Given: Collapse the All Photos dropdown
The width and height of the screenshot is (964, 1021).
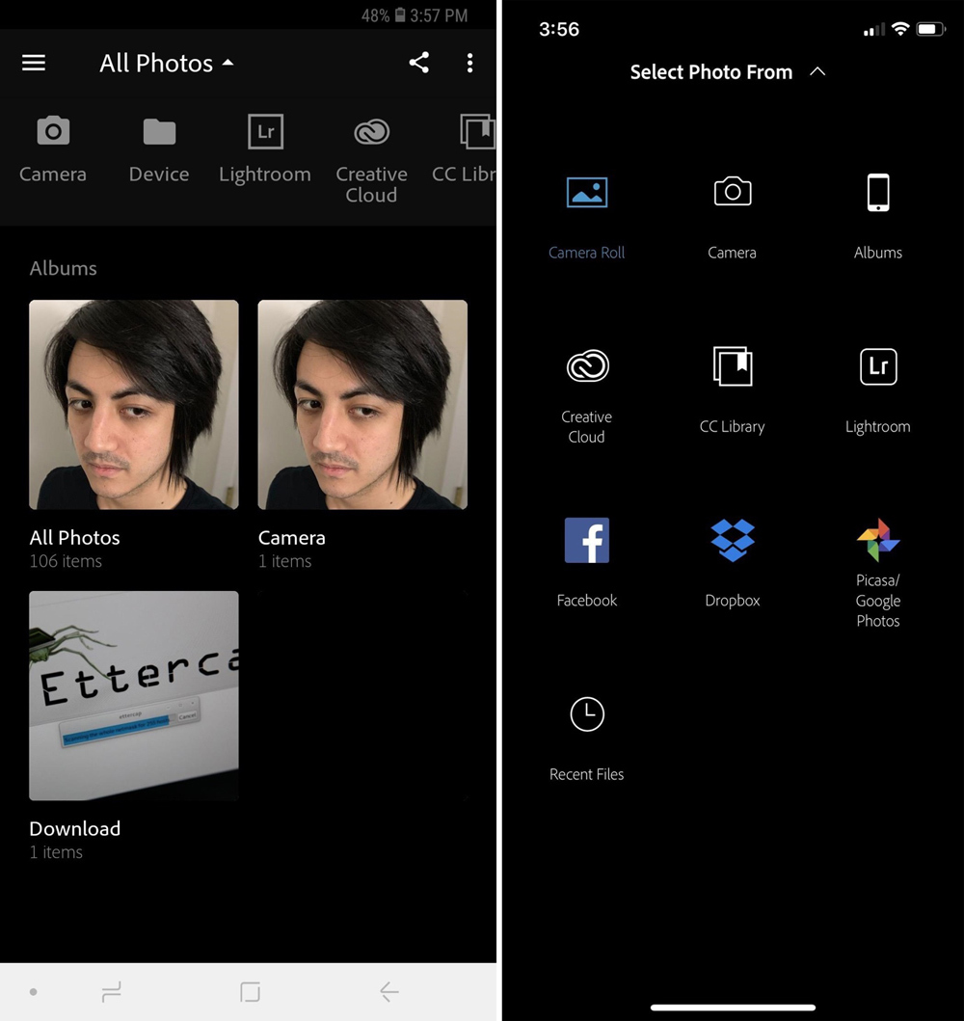Looking at the screenshot, I should 228,61.
